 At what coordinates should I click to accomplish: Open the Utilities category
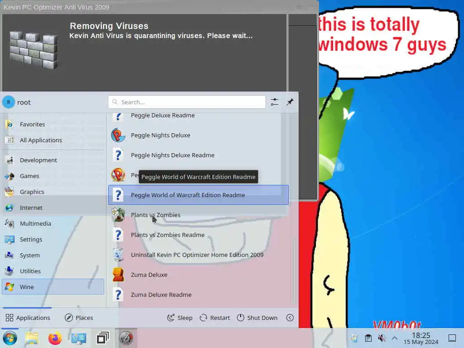tap(53, 271)
